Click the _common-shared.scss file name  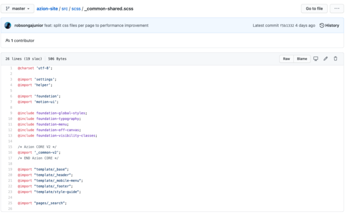109,9
